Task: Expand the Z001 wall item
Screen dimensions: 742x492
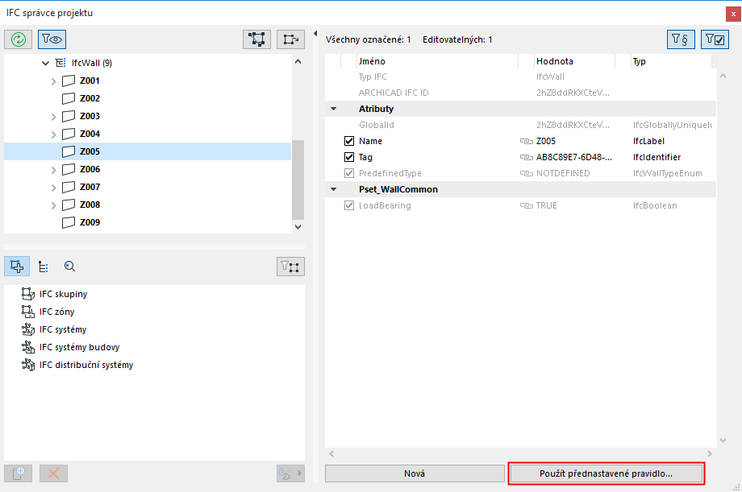Action: point(54,81)
